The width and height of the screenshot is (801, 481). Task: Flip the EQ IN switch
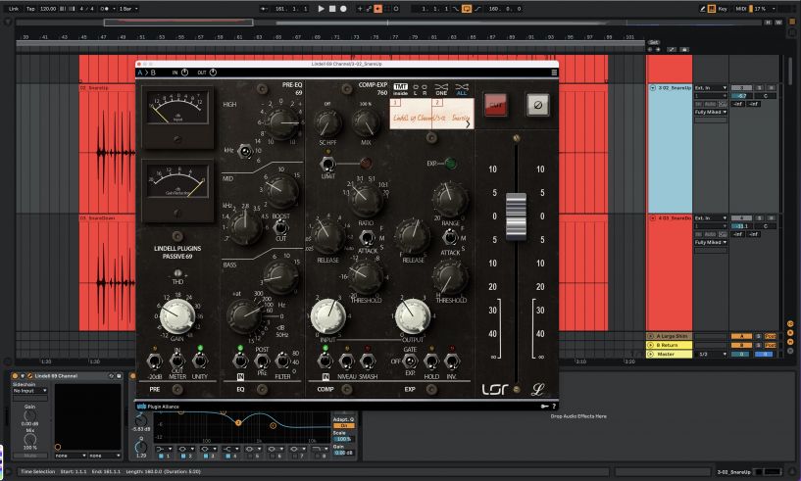tap(239, 361)
